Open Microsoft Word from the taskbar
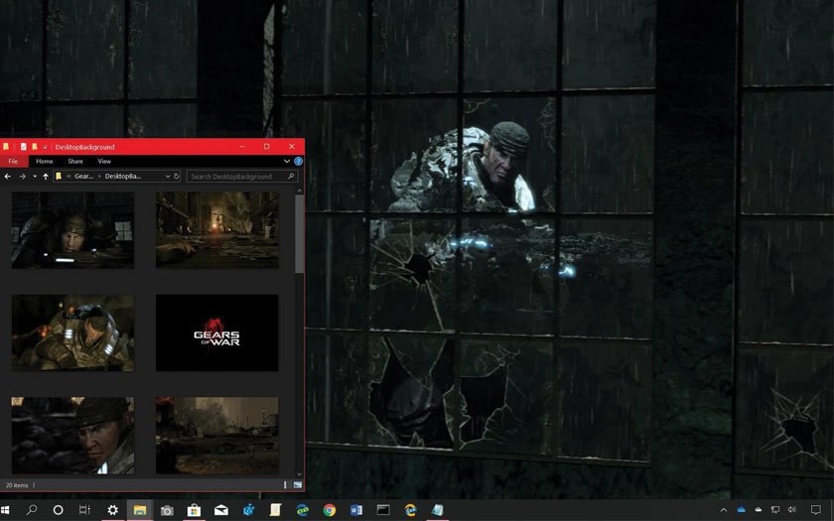834x521 pixels. [355, 510]
